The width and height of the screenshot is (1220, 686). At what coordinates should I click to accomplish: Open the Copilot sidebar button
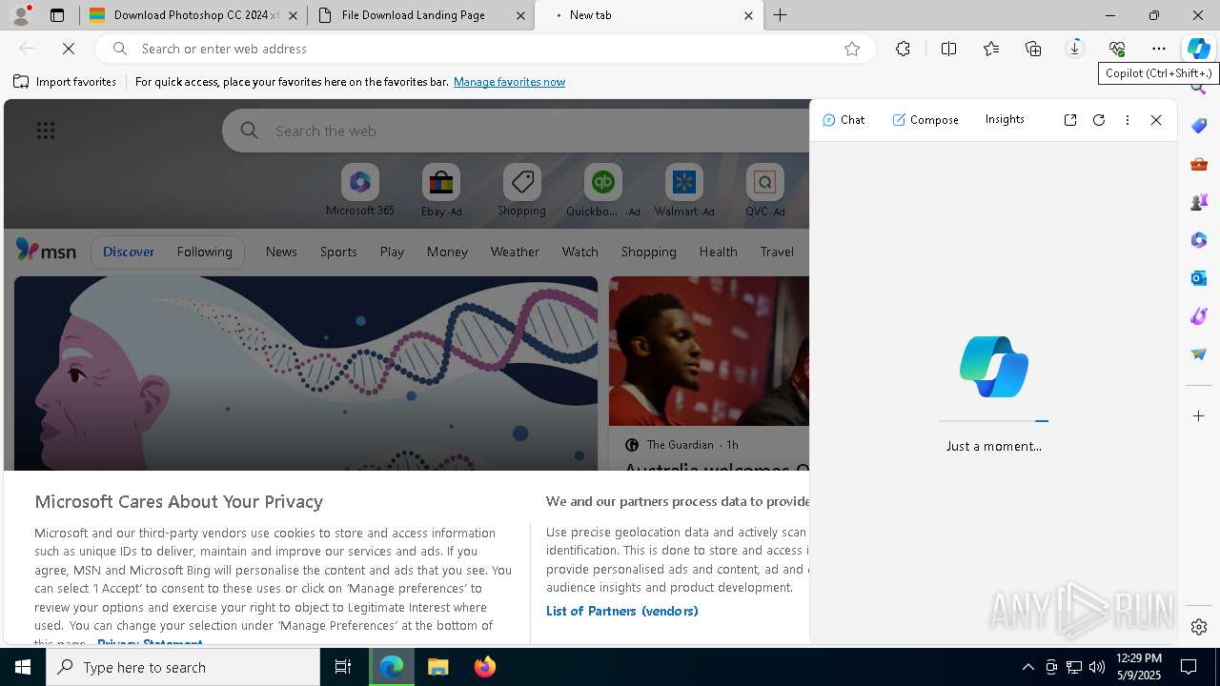[1198, 49]
